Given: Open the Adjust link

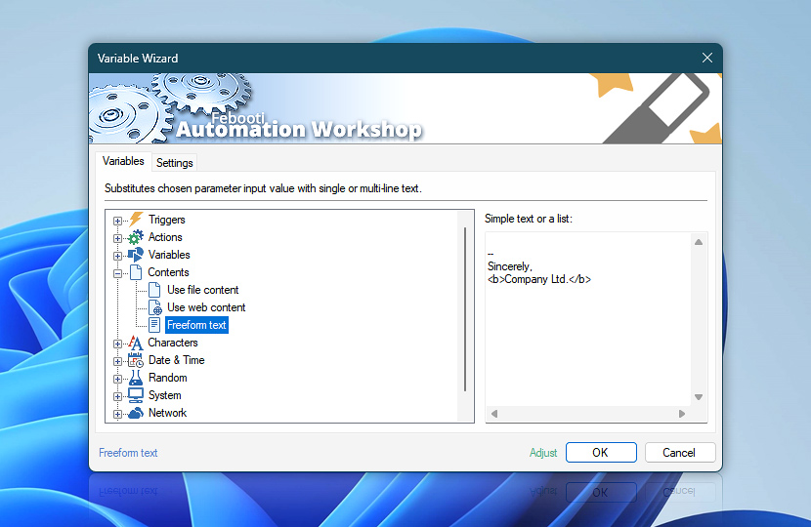Looking at the screenshot, I should click(x=543, y=453).
